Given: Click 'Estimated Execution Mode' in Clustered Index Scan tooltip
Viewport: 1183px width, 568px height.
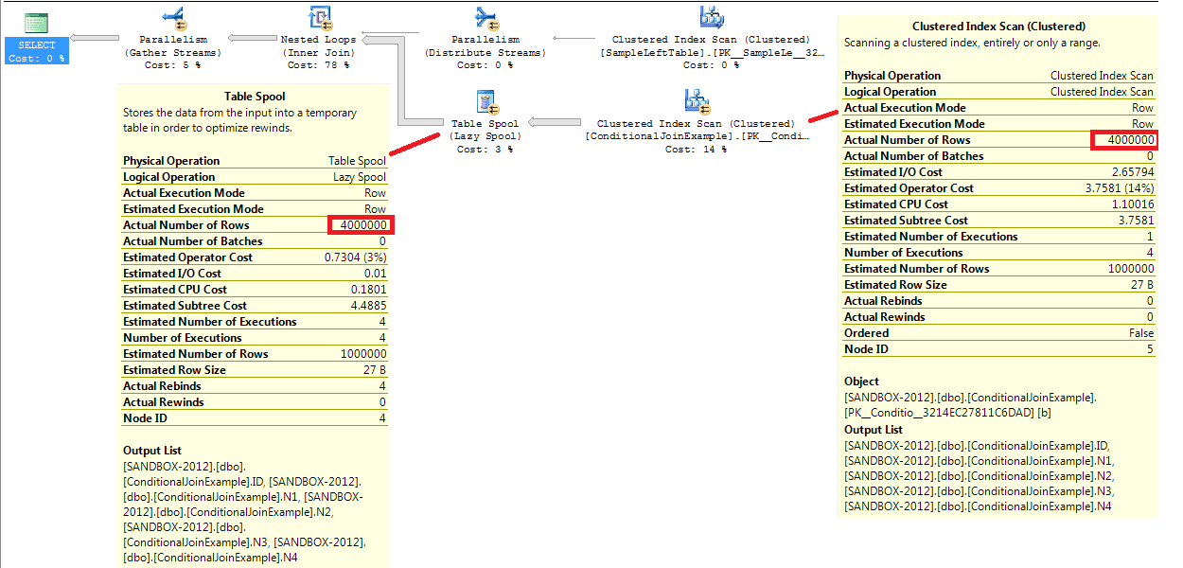Looking at the screenshot, I should point(914,124).
